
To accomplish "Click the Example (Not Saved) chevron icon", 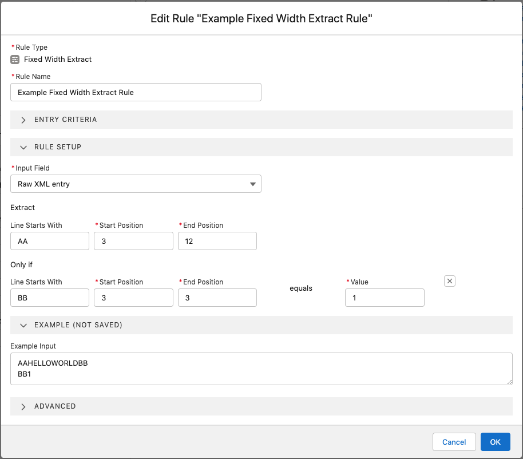I will (x=23, y=325).
